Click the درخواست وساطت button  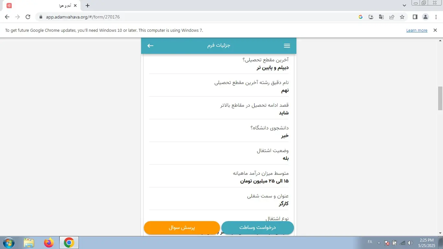click(x=257, y=228)
